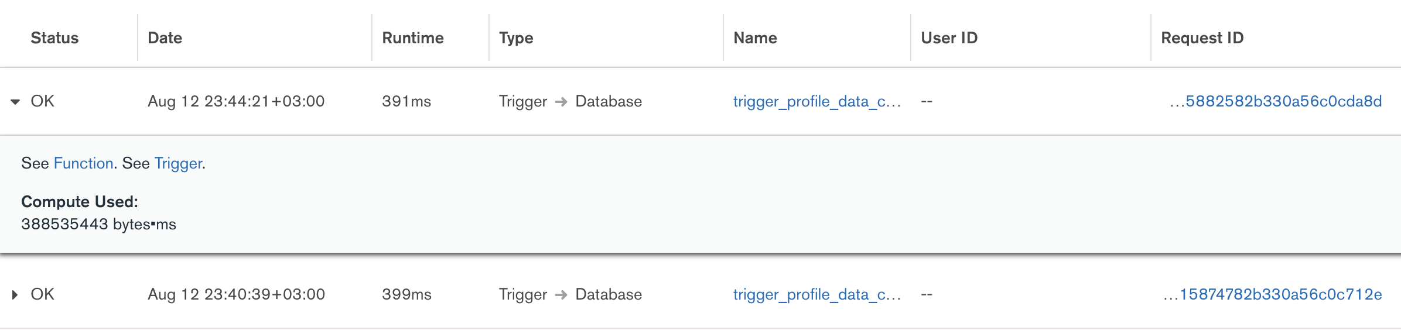Click request ID ending in c712e
Screen dimensions: 1401x330
pyautogui.click(x=1280, y=294)
